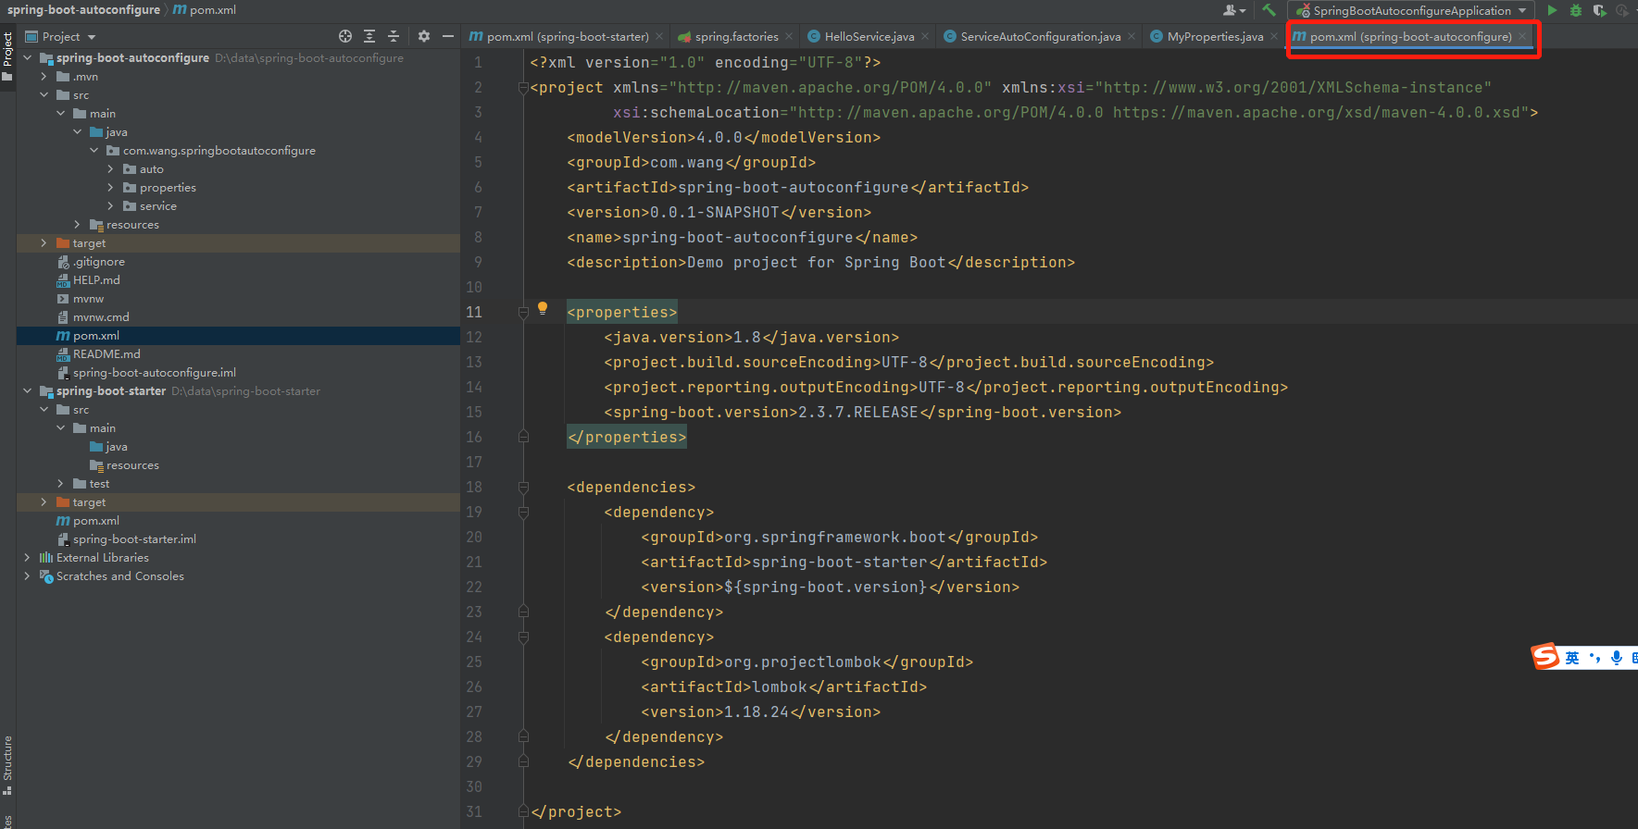
Task: Expand the External Libraries node
Action: pyautogui.click(x=27, y=558)
